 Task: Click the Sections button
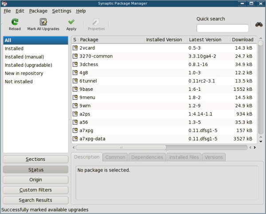point(35,160)
